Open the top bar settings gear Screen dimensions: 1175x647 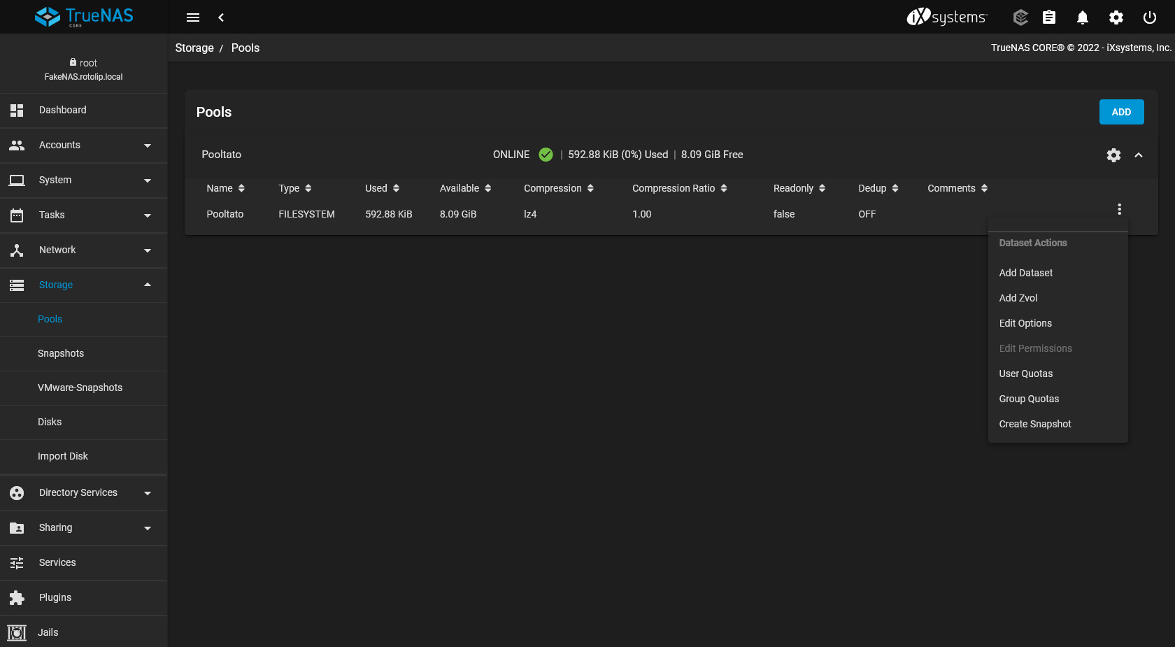(x=1116, y=17)
